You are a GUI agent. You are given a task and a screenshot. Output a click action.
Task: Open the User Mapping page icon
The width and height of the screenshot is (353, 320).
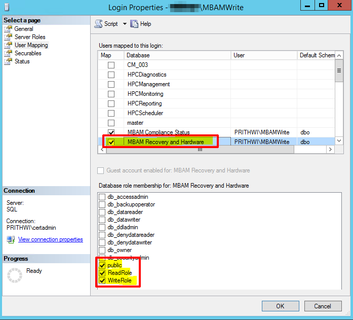(8, 45)
